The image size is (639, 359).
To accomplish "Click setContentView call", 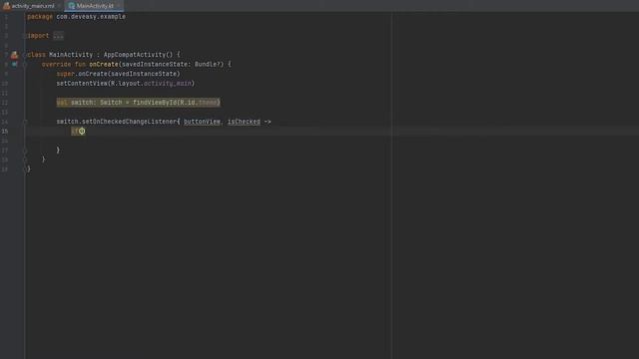I will 126,84.
